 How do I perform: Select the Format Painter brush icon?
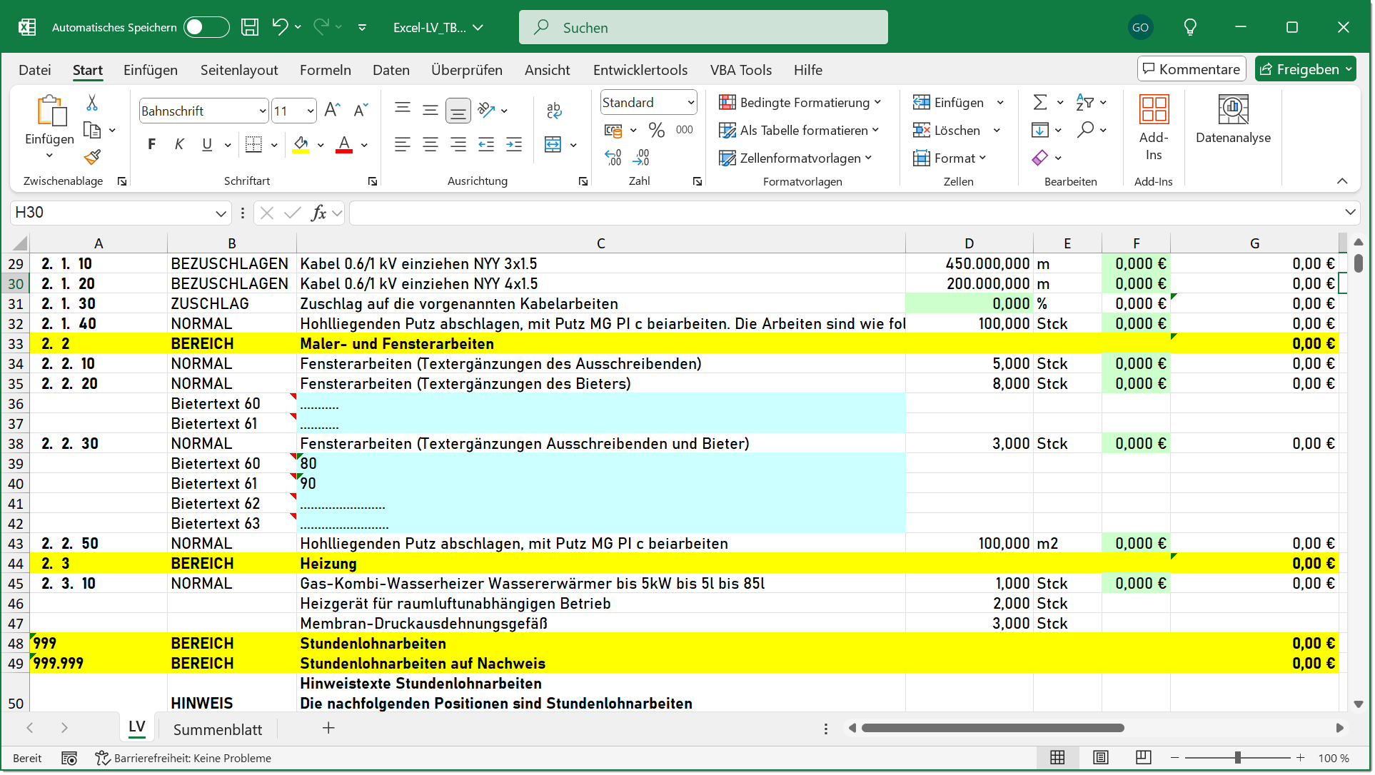91,156
